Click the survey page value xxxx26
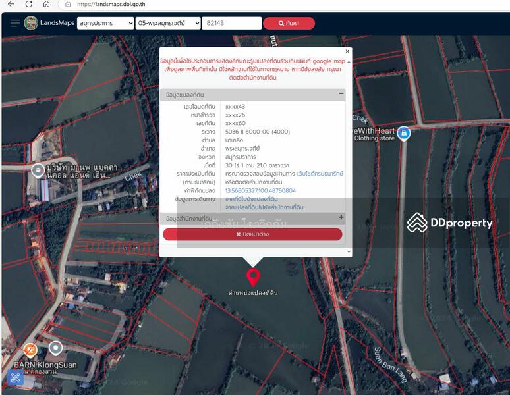 [x=235, y=115]
